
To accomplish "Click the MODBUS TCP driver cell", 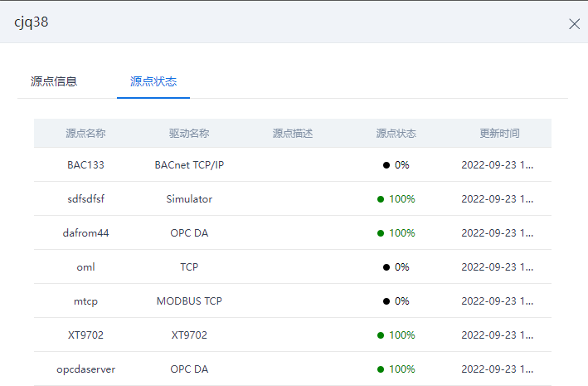I will point(189,301).
